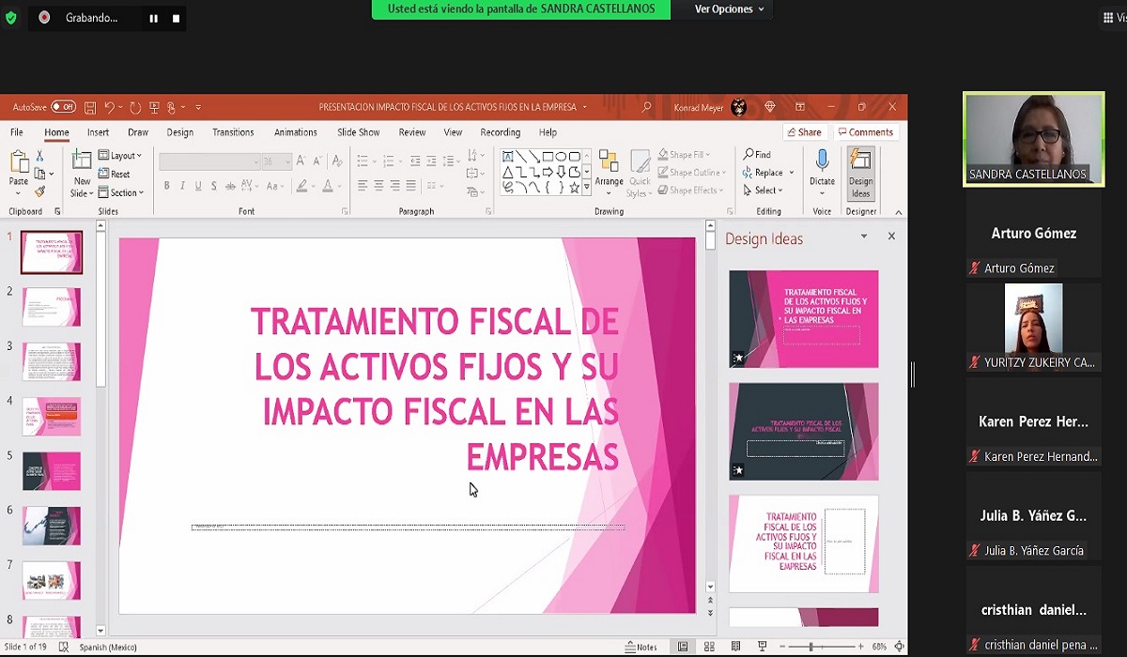Image resolution: width=1127 pixels, height=657 pixels.
Task: Select the Format Painter brush
Action: click(x=39, y=191)
